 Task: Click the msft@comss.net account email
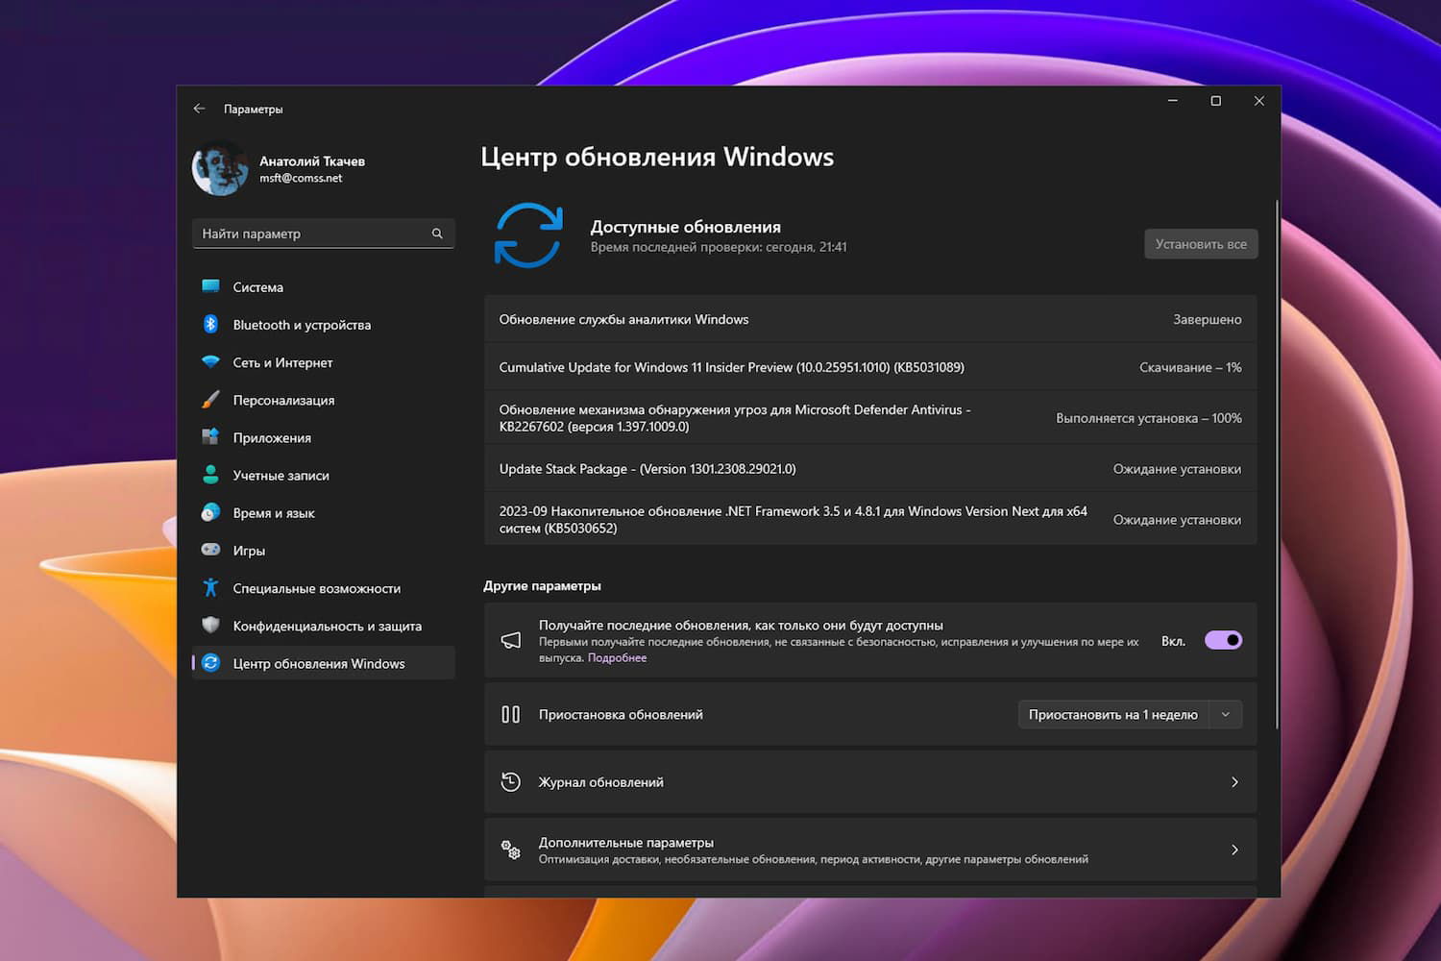(x=301, y=178)
